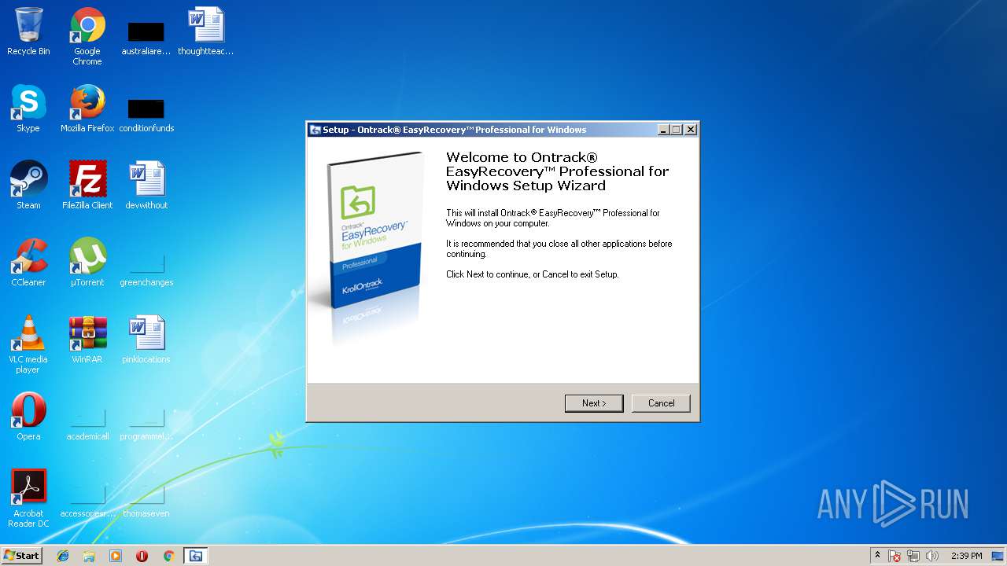
Task: Click the Setup window title bar icon
Action: 315,130
